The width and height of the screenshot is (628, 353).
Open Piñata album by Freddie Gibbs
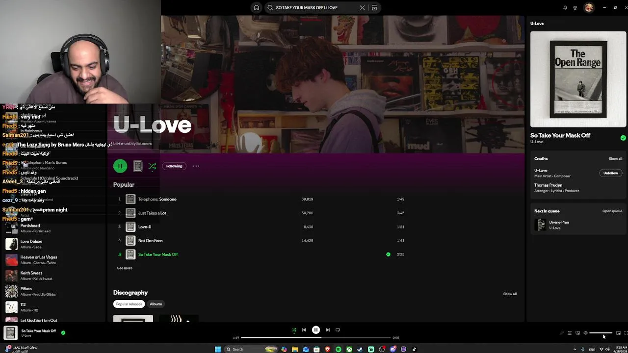[54, 291]
